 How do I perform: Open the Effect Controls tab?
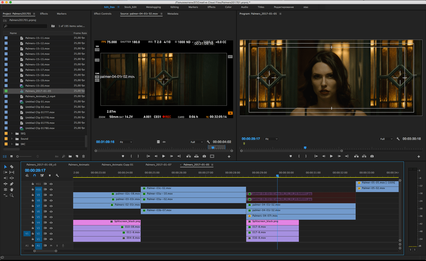click(x=103, y=14)
